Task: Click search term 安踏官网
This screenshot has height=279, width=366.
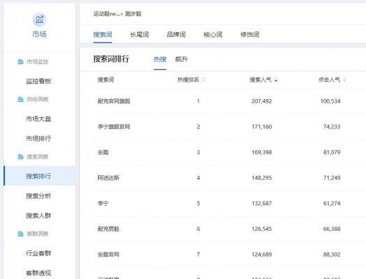Action: coord(108,255)
